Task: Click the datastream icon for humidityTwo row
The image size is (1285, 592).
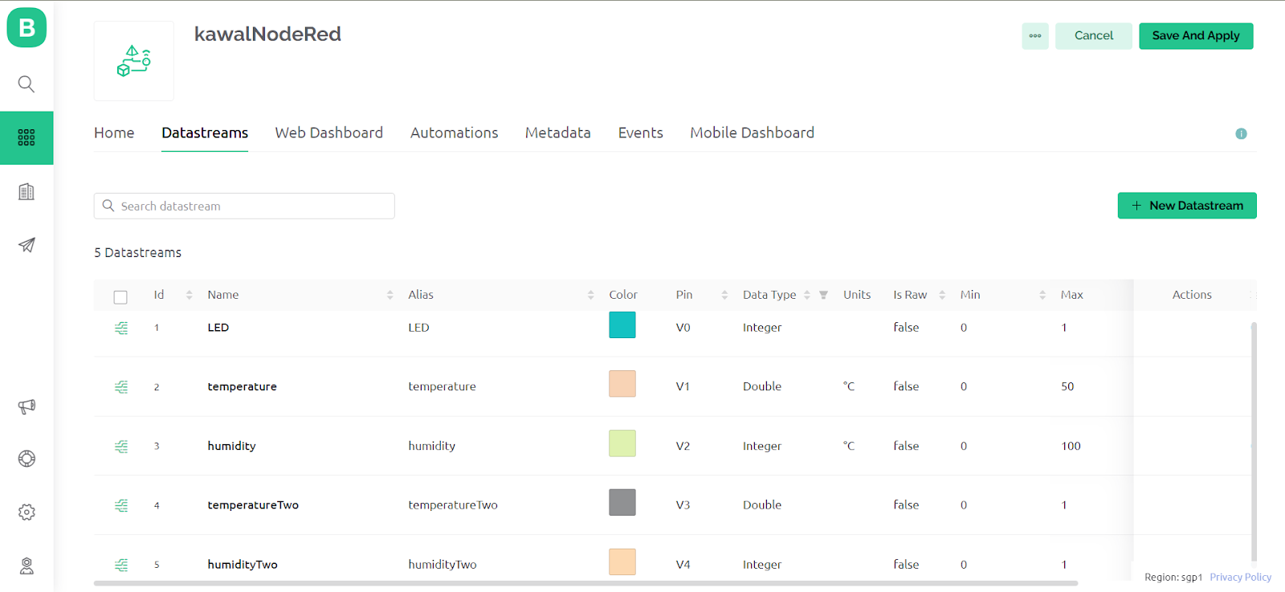Action: (121, 565)
